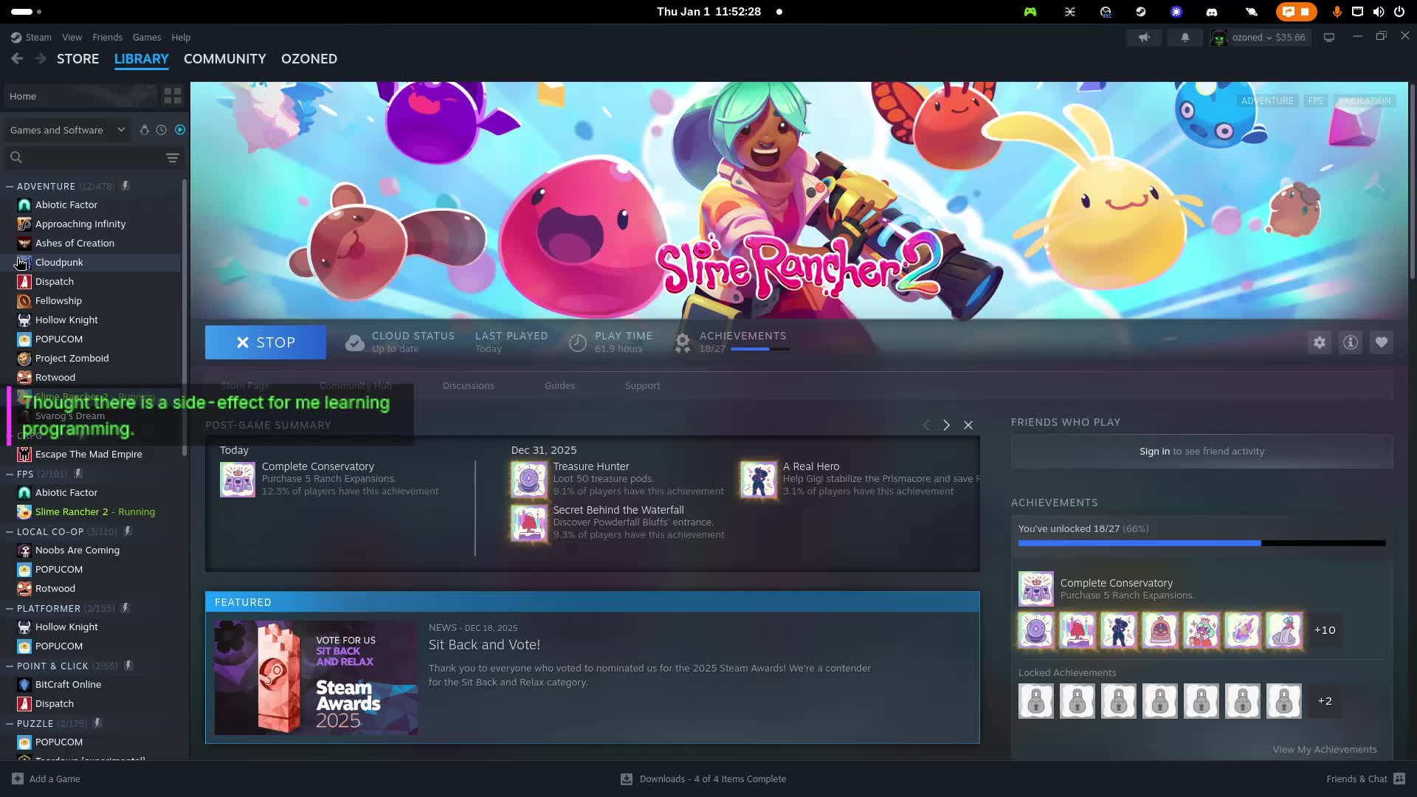The height and width of the screenshot is (797, 1417).
Task: Toggle the Linux compatible games filter
Action: [x=145, y=130]
